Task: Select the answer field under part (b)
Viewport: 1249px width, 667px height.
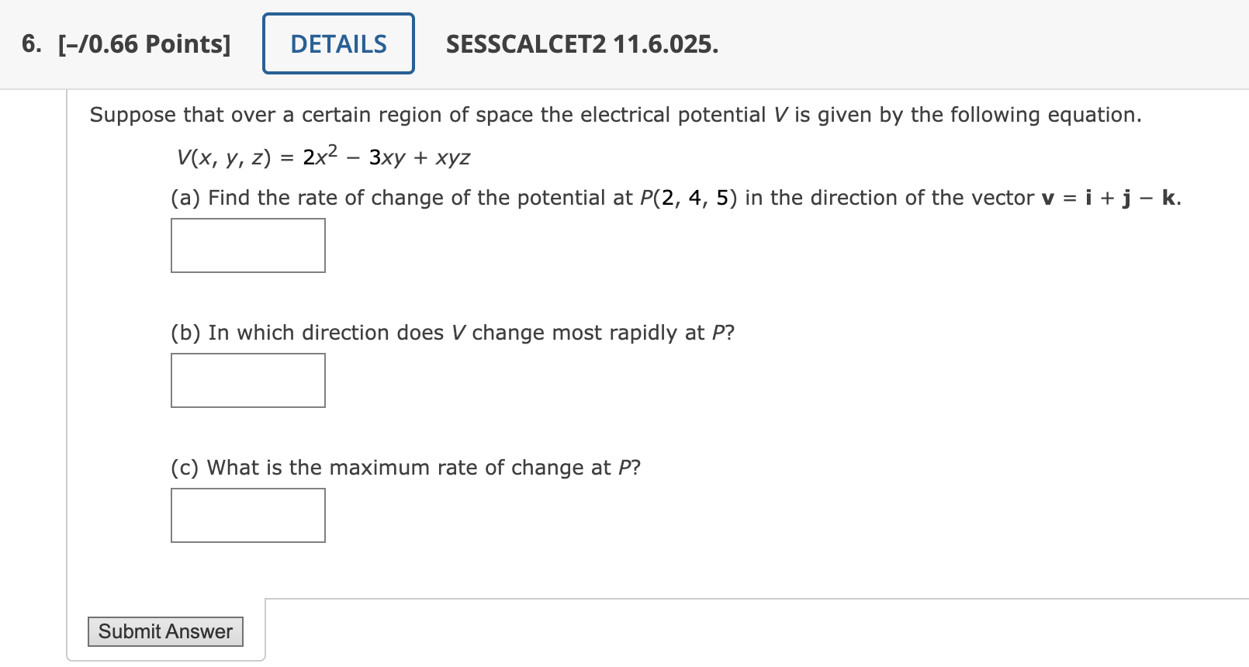Action: [248, 380]
